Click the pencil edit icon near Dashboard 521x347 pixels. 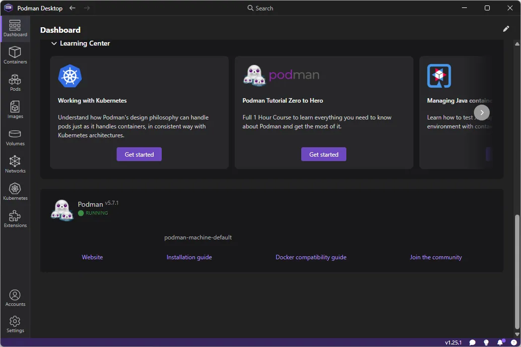coord(506,29)
